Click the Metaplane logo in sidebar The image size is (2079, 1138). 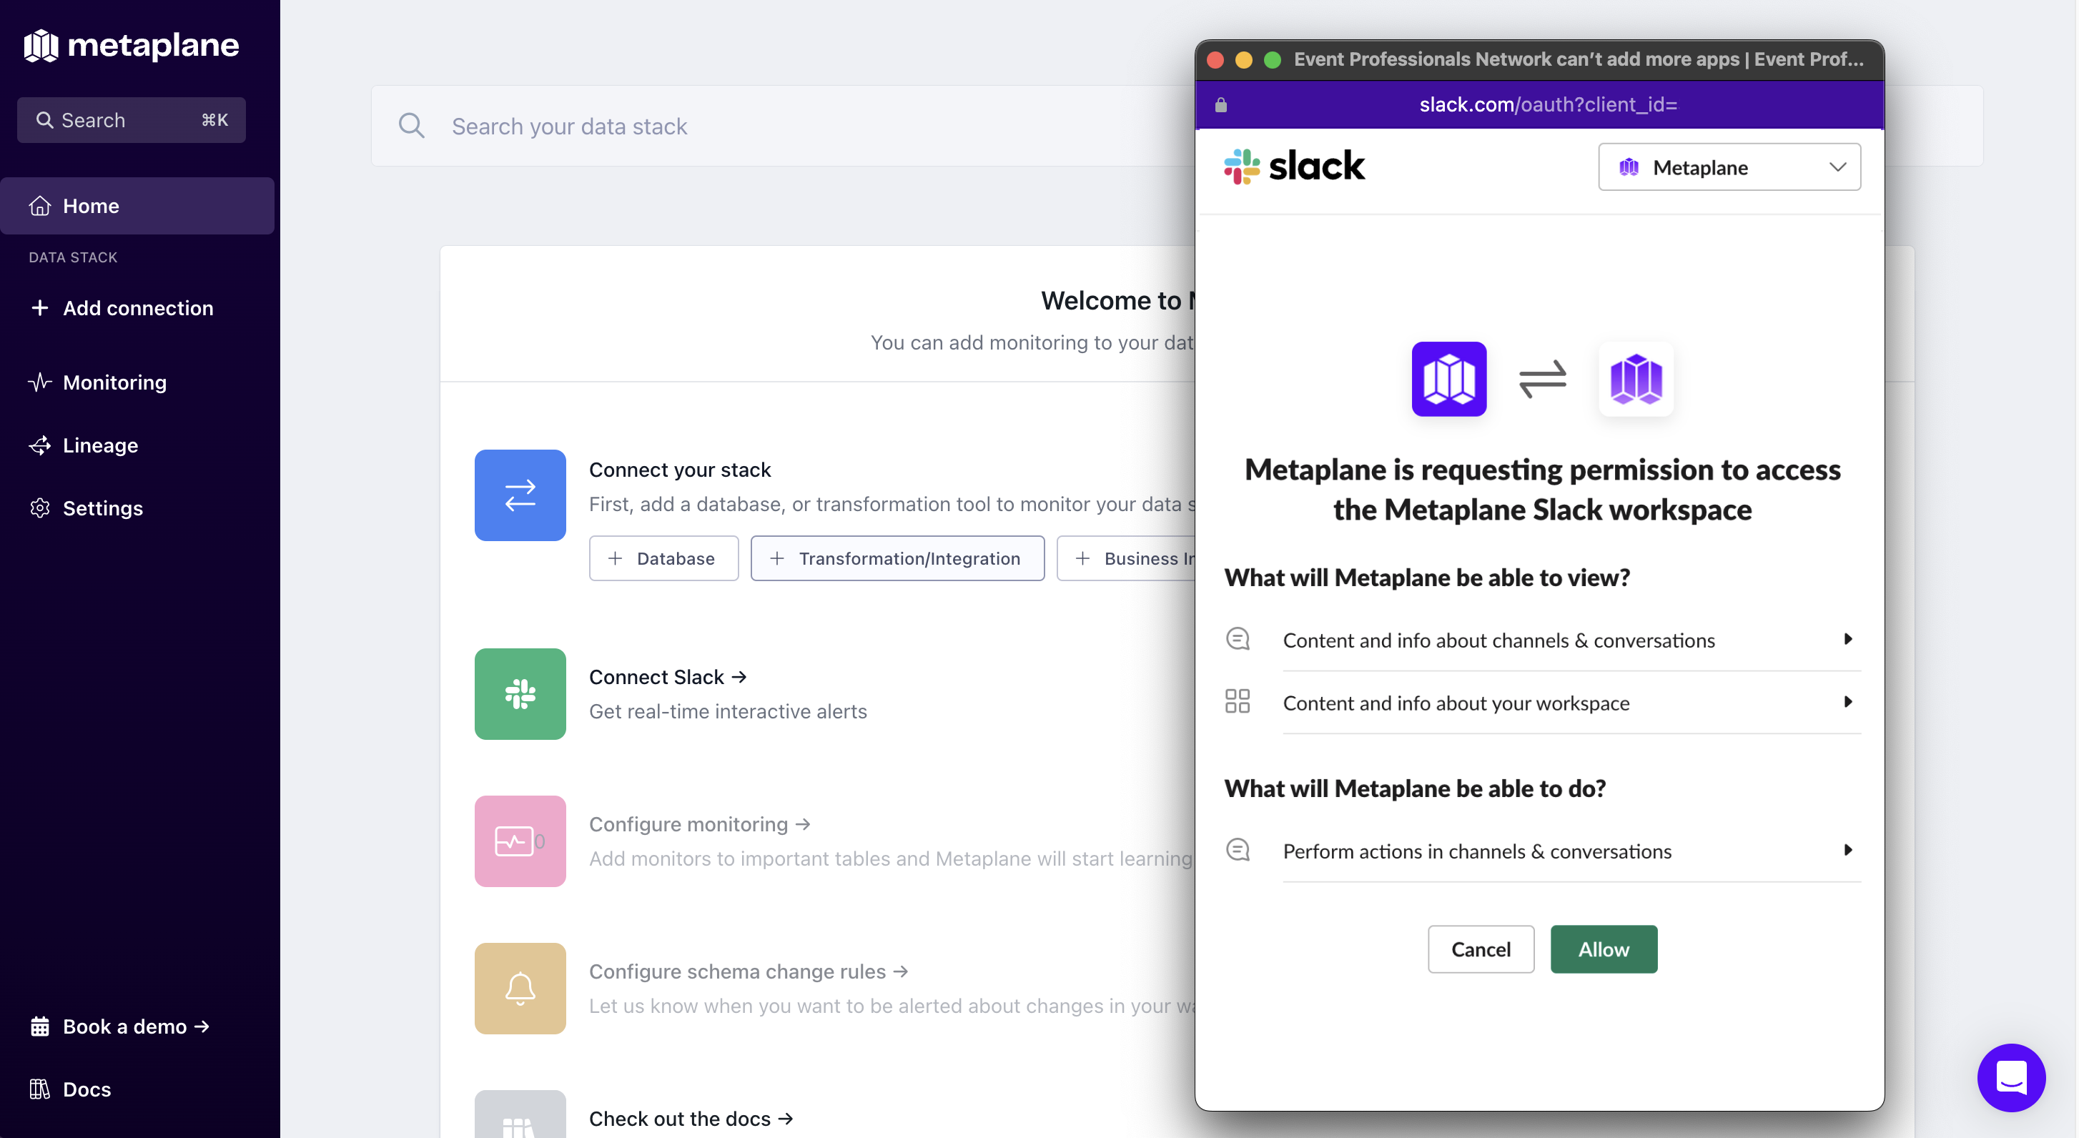131,45
